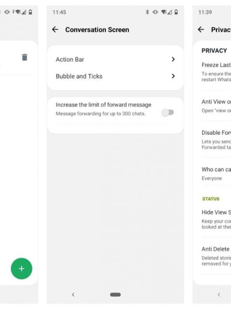The width and height of the screenshot is (231, 309).
Task: Enable the forward message limit toggle
Action: 168,112
